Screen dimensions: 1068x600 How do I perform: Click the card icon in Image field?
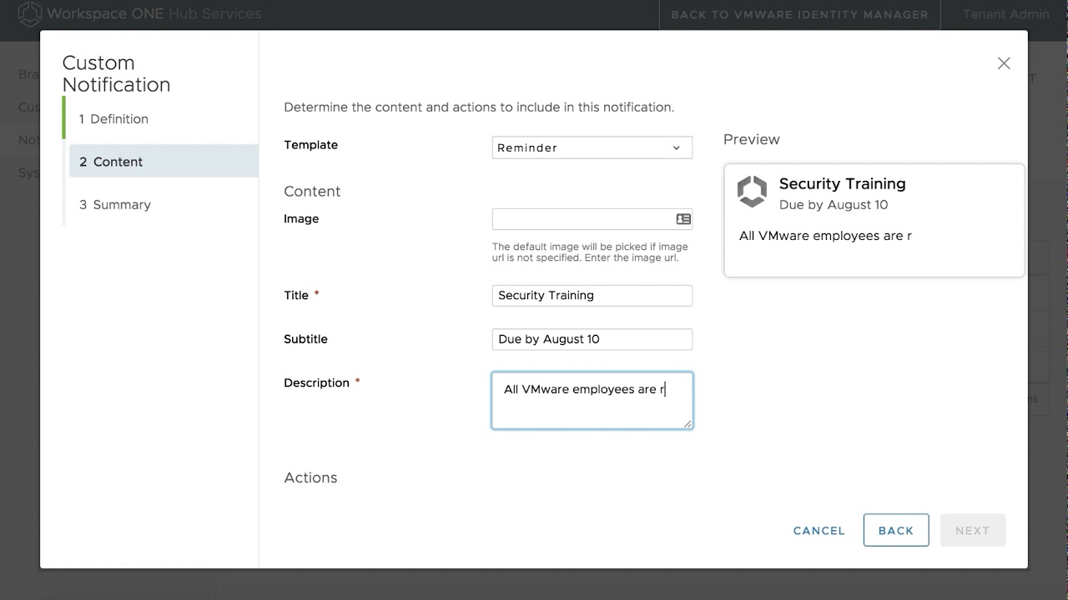point(683,219)
